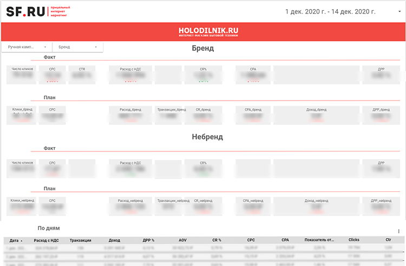Sort table by Ctr column
The height and width of the screenshot is (266, 406).
[x=388, y=240]
